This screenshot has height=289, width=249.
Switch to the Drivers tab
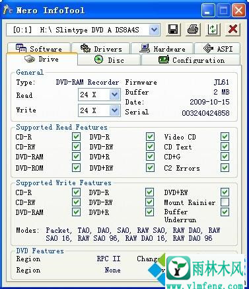coord(101,48)
